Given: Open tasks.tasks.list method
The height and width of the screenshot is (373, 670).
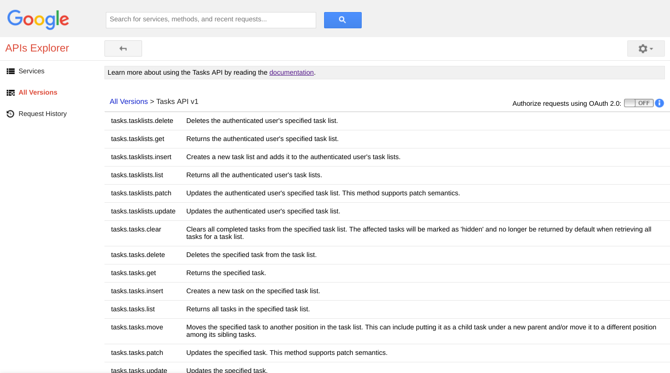Looking at the screenshot, I should pyautogui.click(x=133, y=309).
